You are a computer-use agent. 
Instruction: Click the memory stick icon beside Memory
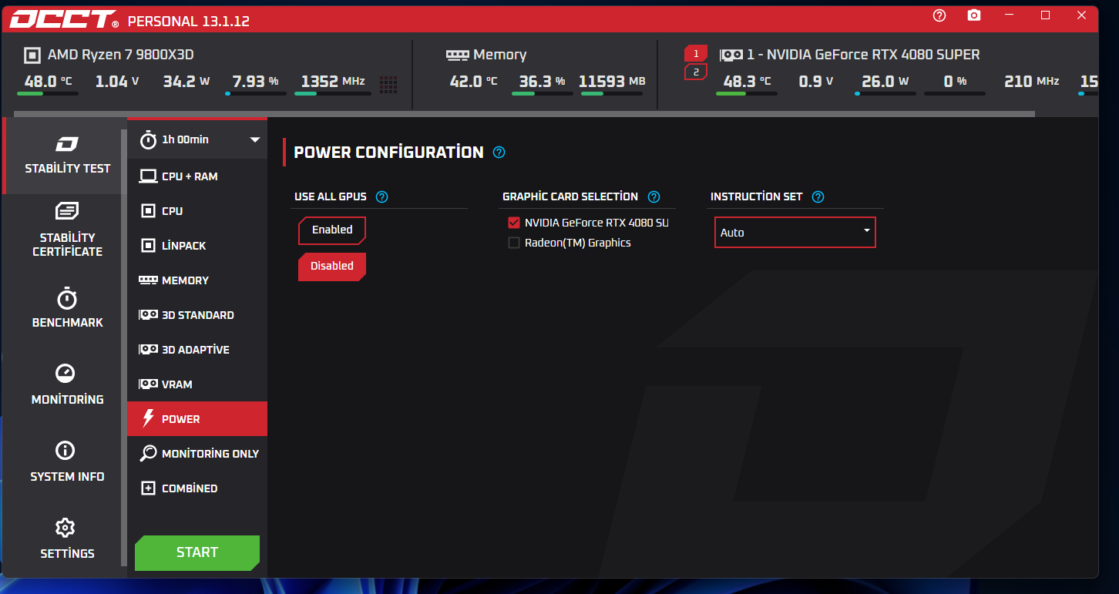(457, 55)
